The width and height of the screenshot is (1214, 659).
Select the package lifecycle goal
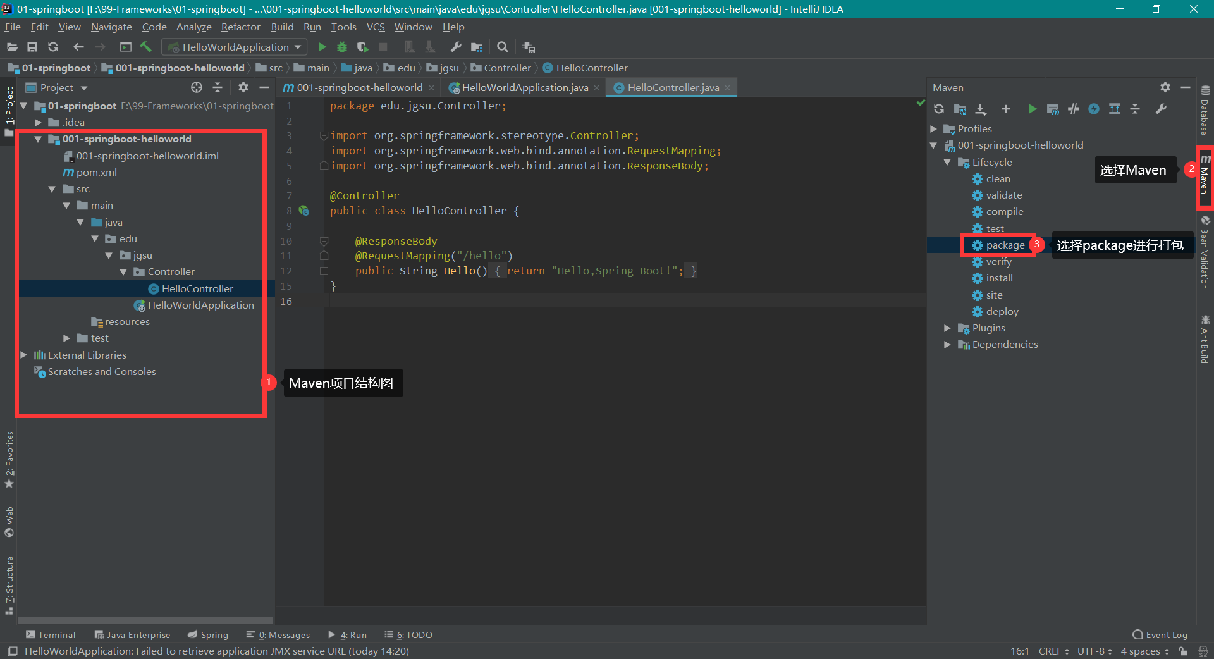point(1005,245)
